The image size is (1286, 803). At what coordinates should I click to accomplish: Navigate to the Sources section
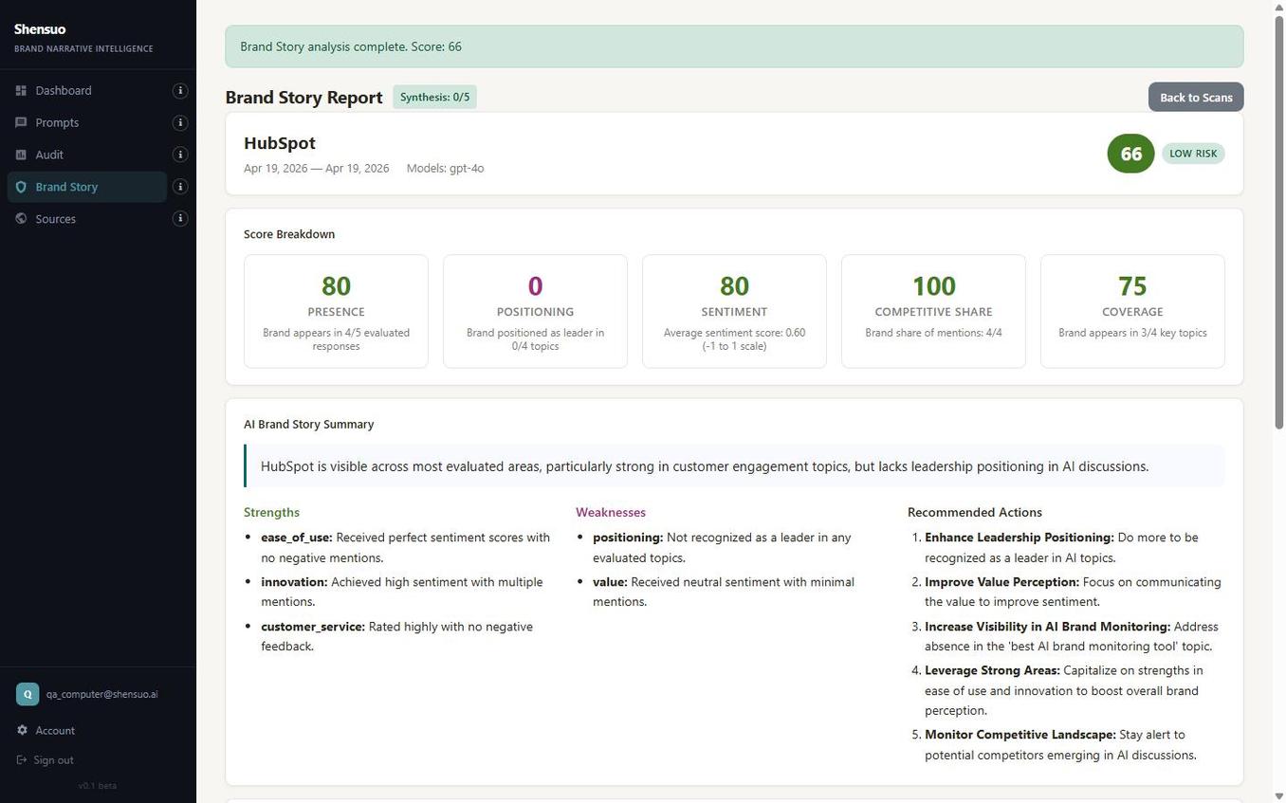pos(55,219)
